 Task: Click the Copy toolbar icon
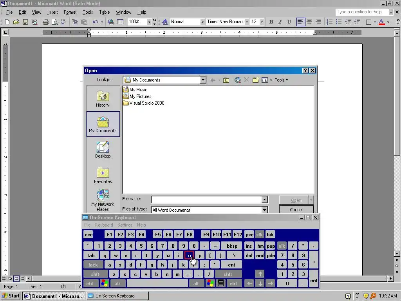[x=75, y=22]
